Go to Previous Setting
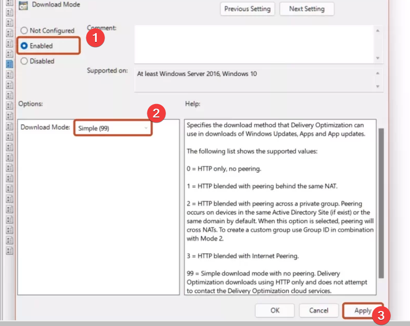 (x=247, y=9)
